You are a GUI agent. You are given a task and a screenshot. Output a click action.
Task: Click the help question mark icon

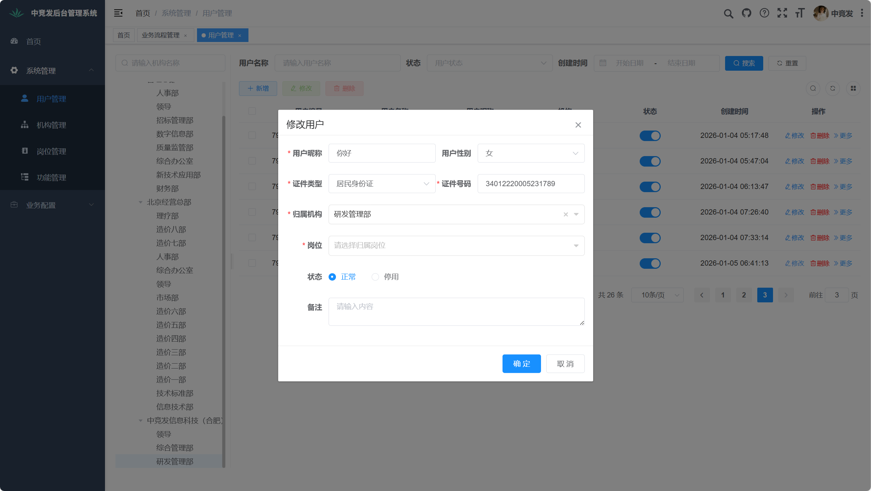click(764, 13)
